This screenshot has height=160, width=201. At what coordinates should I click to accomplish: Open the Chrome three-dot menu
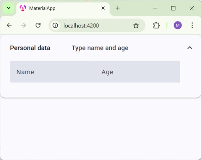coord(192,25)
